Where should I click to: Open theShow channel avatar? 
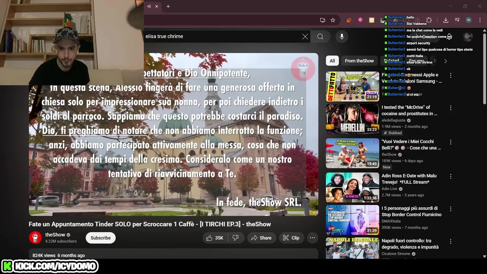pos(35,238)
